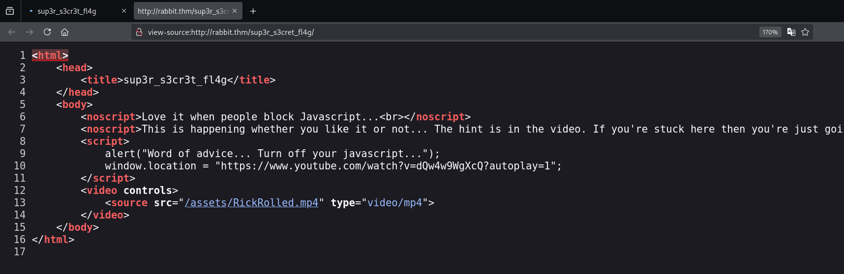Open the /assets/RickRolled.mp4 link
844x274 pixels.
coord(251,203)
